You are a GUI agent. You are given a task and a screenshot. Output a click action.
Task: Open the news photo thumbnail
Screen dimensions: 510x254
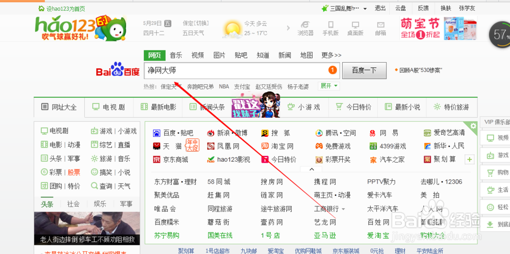87,228
